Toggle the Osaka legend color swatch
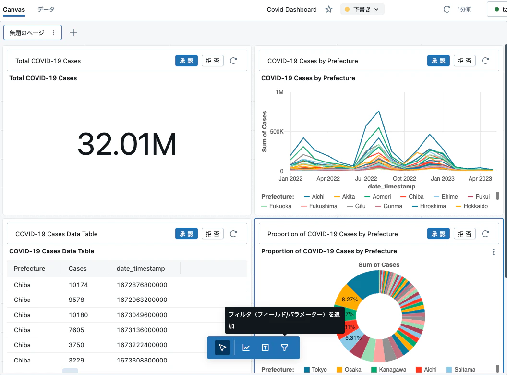The image size is (507, 375). pos(339,370)
